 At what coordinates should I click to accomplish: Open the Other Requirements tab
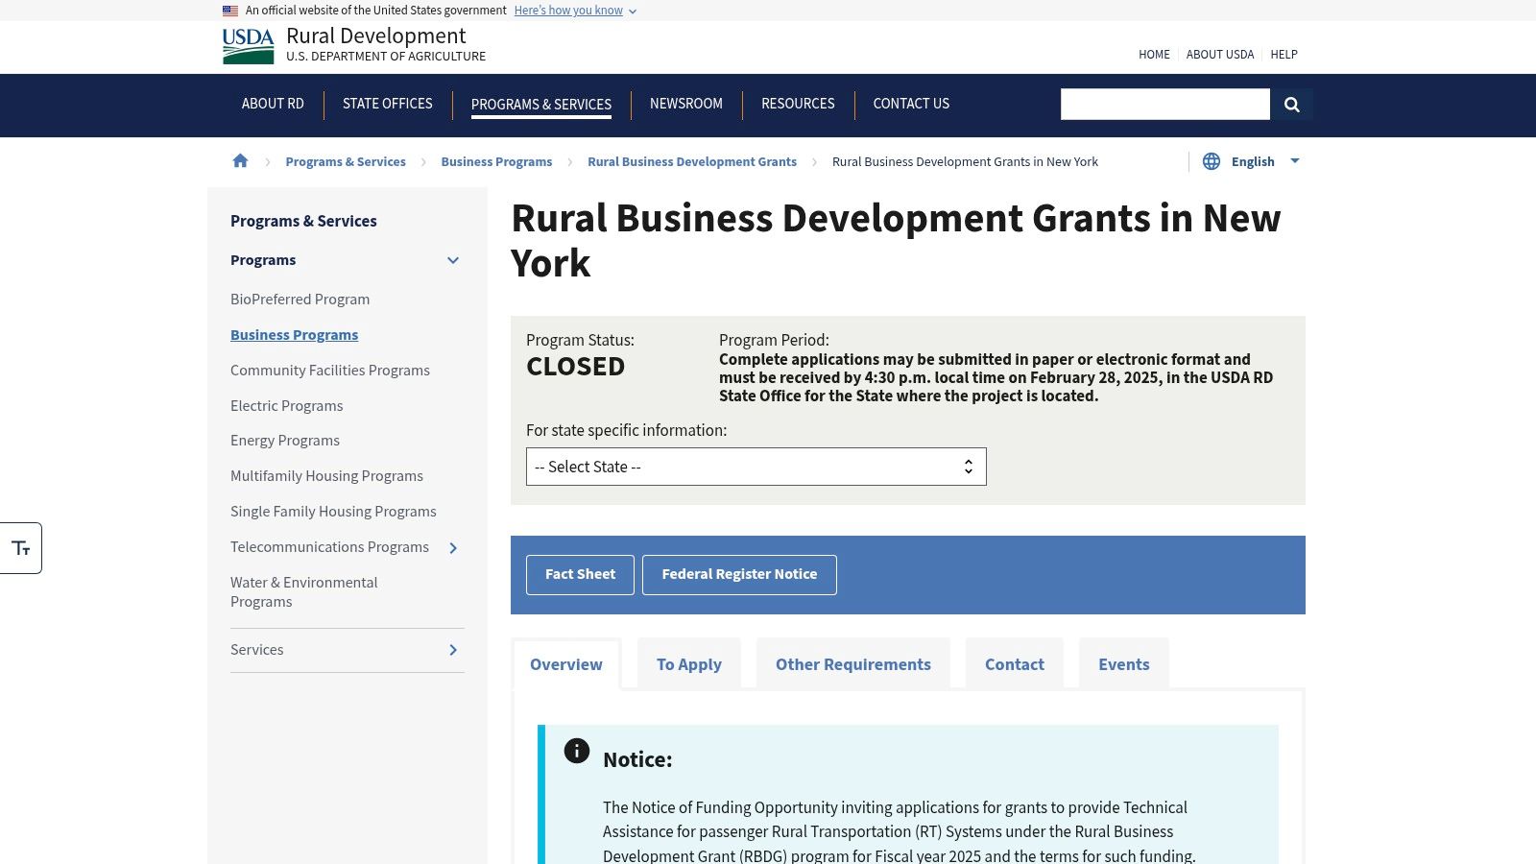pyautogui.click(x=852, y=663)
